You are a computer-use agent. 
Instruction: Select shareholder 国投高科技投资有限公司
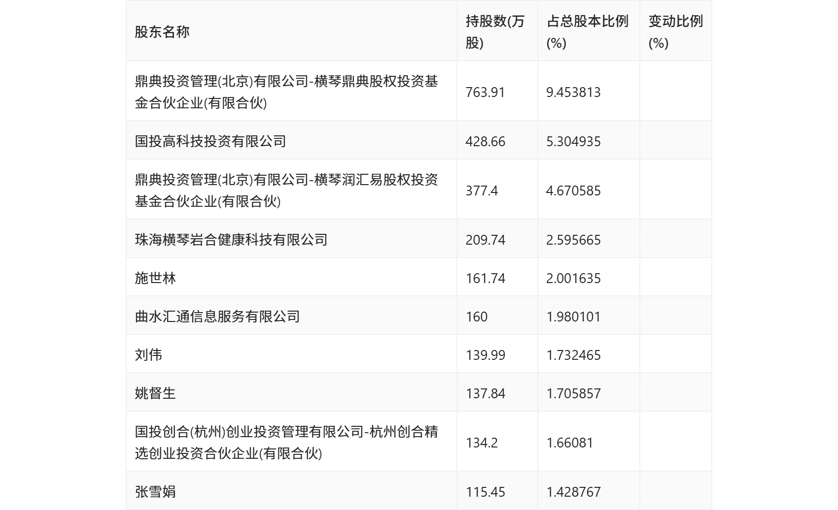click(210, 141)
